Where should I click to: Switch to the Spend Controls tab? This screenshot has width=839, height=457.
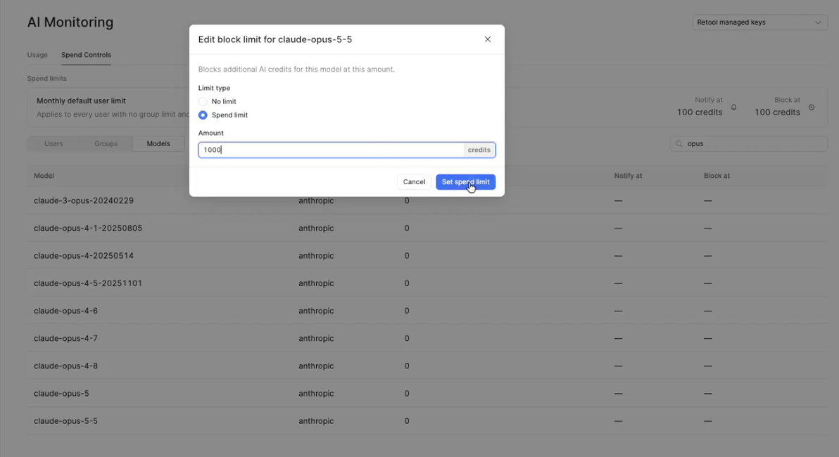[86, 55]
